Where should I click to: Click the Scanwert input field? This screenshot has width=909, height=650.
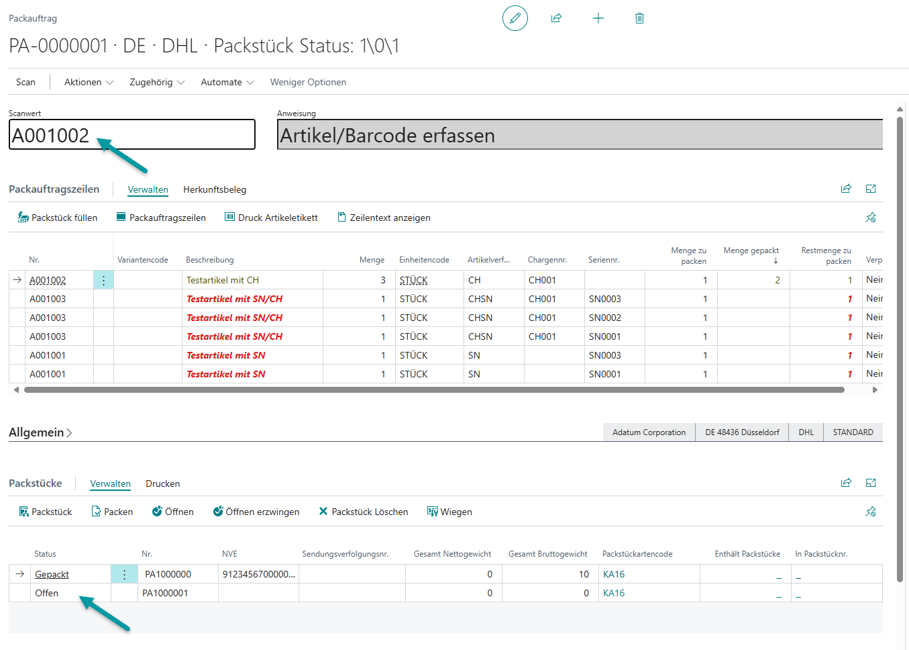(131, 135)
